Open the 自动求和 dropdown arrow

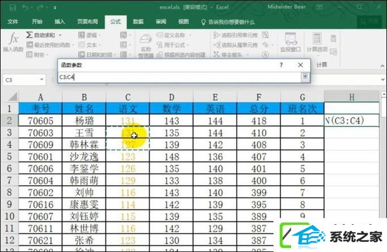pyautogui.click(x=60, y=35)
